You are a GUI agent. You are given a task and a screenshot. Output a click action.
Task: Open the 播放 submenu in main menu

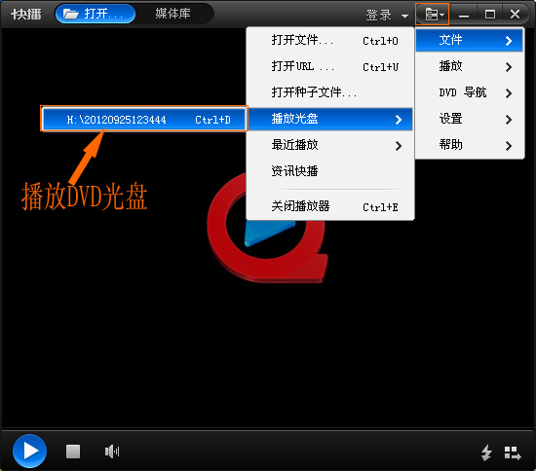[x=469, y=66]
